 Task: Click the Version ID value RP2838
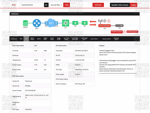pyautogui.click(x=28, y=86)
